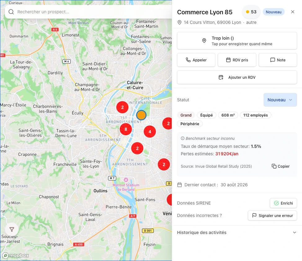Expand 'Historique des activités' section
The image size is (302, 261).
point(237,232)
